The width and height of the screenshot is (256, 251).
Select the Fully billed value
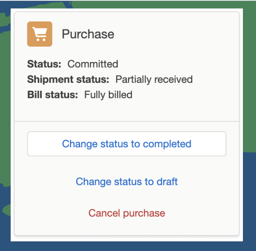coord(108,95)
